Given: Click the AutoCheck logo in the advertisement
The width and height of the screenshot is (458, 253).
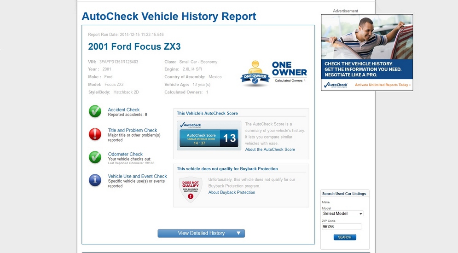Looking at the screenshot, I should [x=336, y=85].
